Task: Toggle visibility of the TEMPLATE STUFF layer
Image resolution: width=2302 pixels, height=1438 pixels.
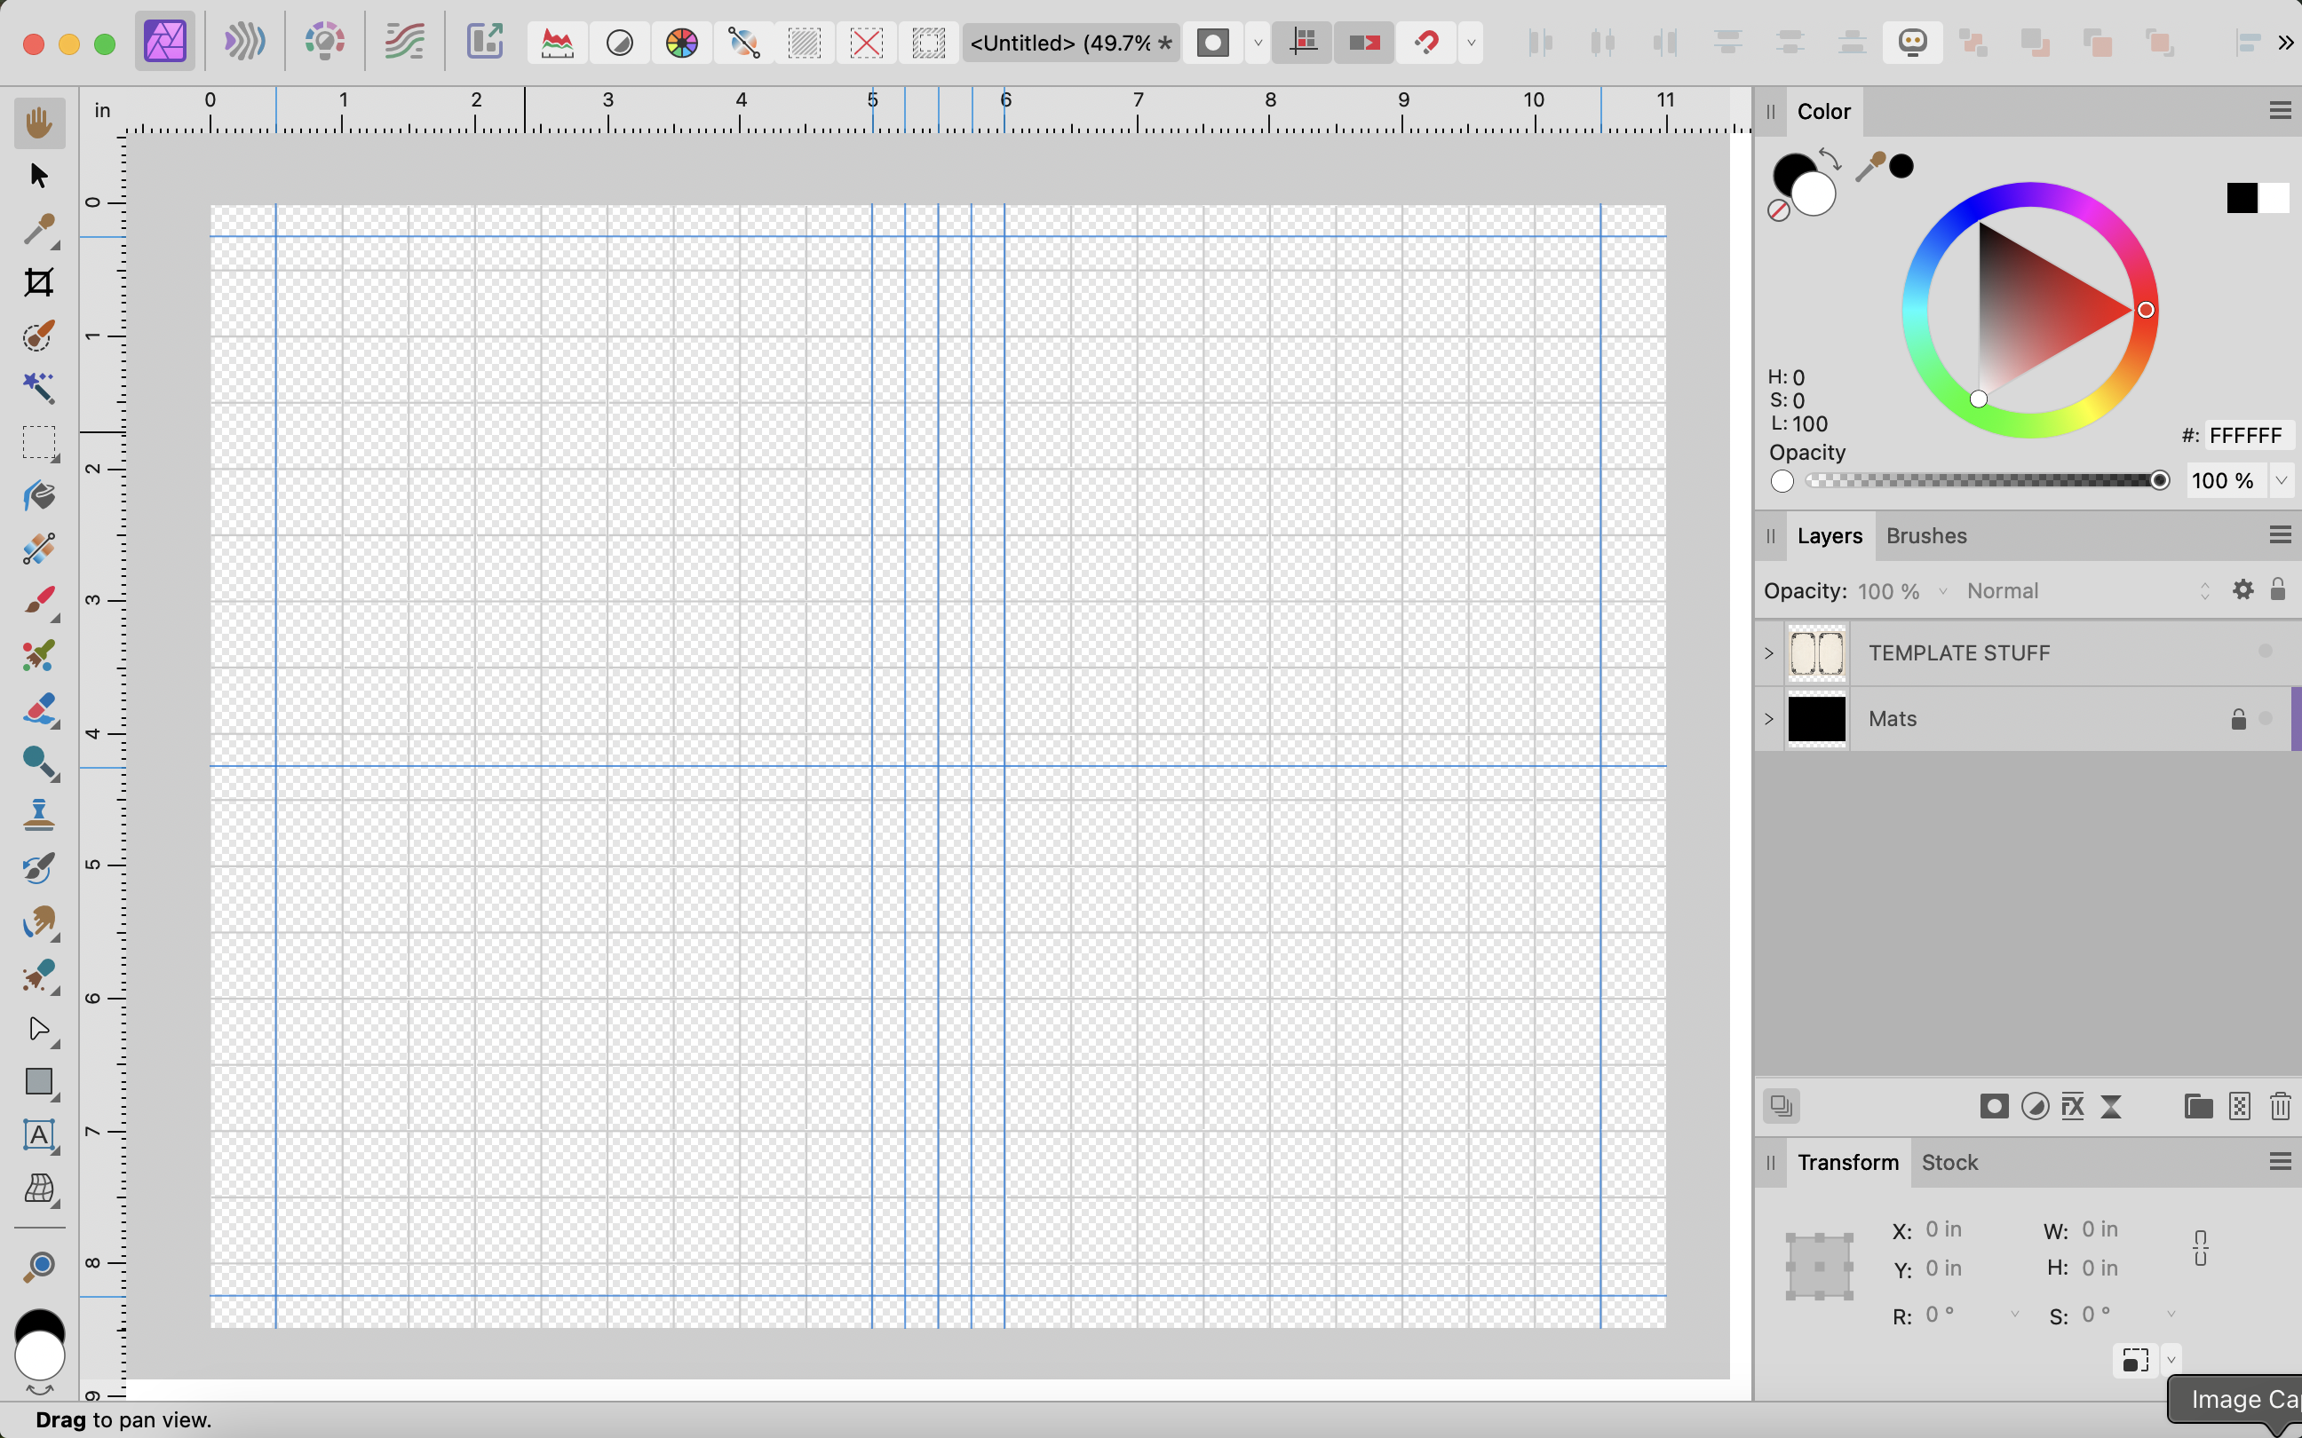Action: point(2265,652)
